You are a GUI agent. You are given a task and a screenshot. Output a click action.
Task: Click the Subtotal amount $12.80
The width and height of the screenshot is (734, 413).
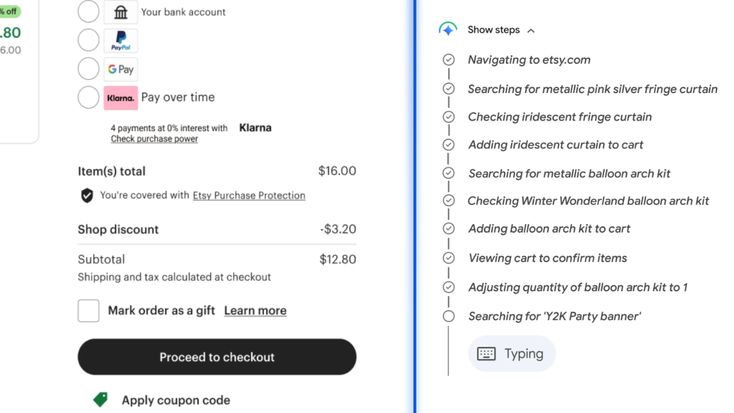coord(338,259)
